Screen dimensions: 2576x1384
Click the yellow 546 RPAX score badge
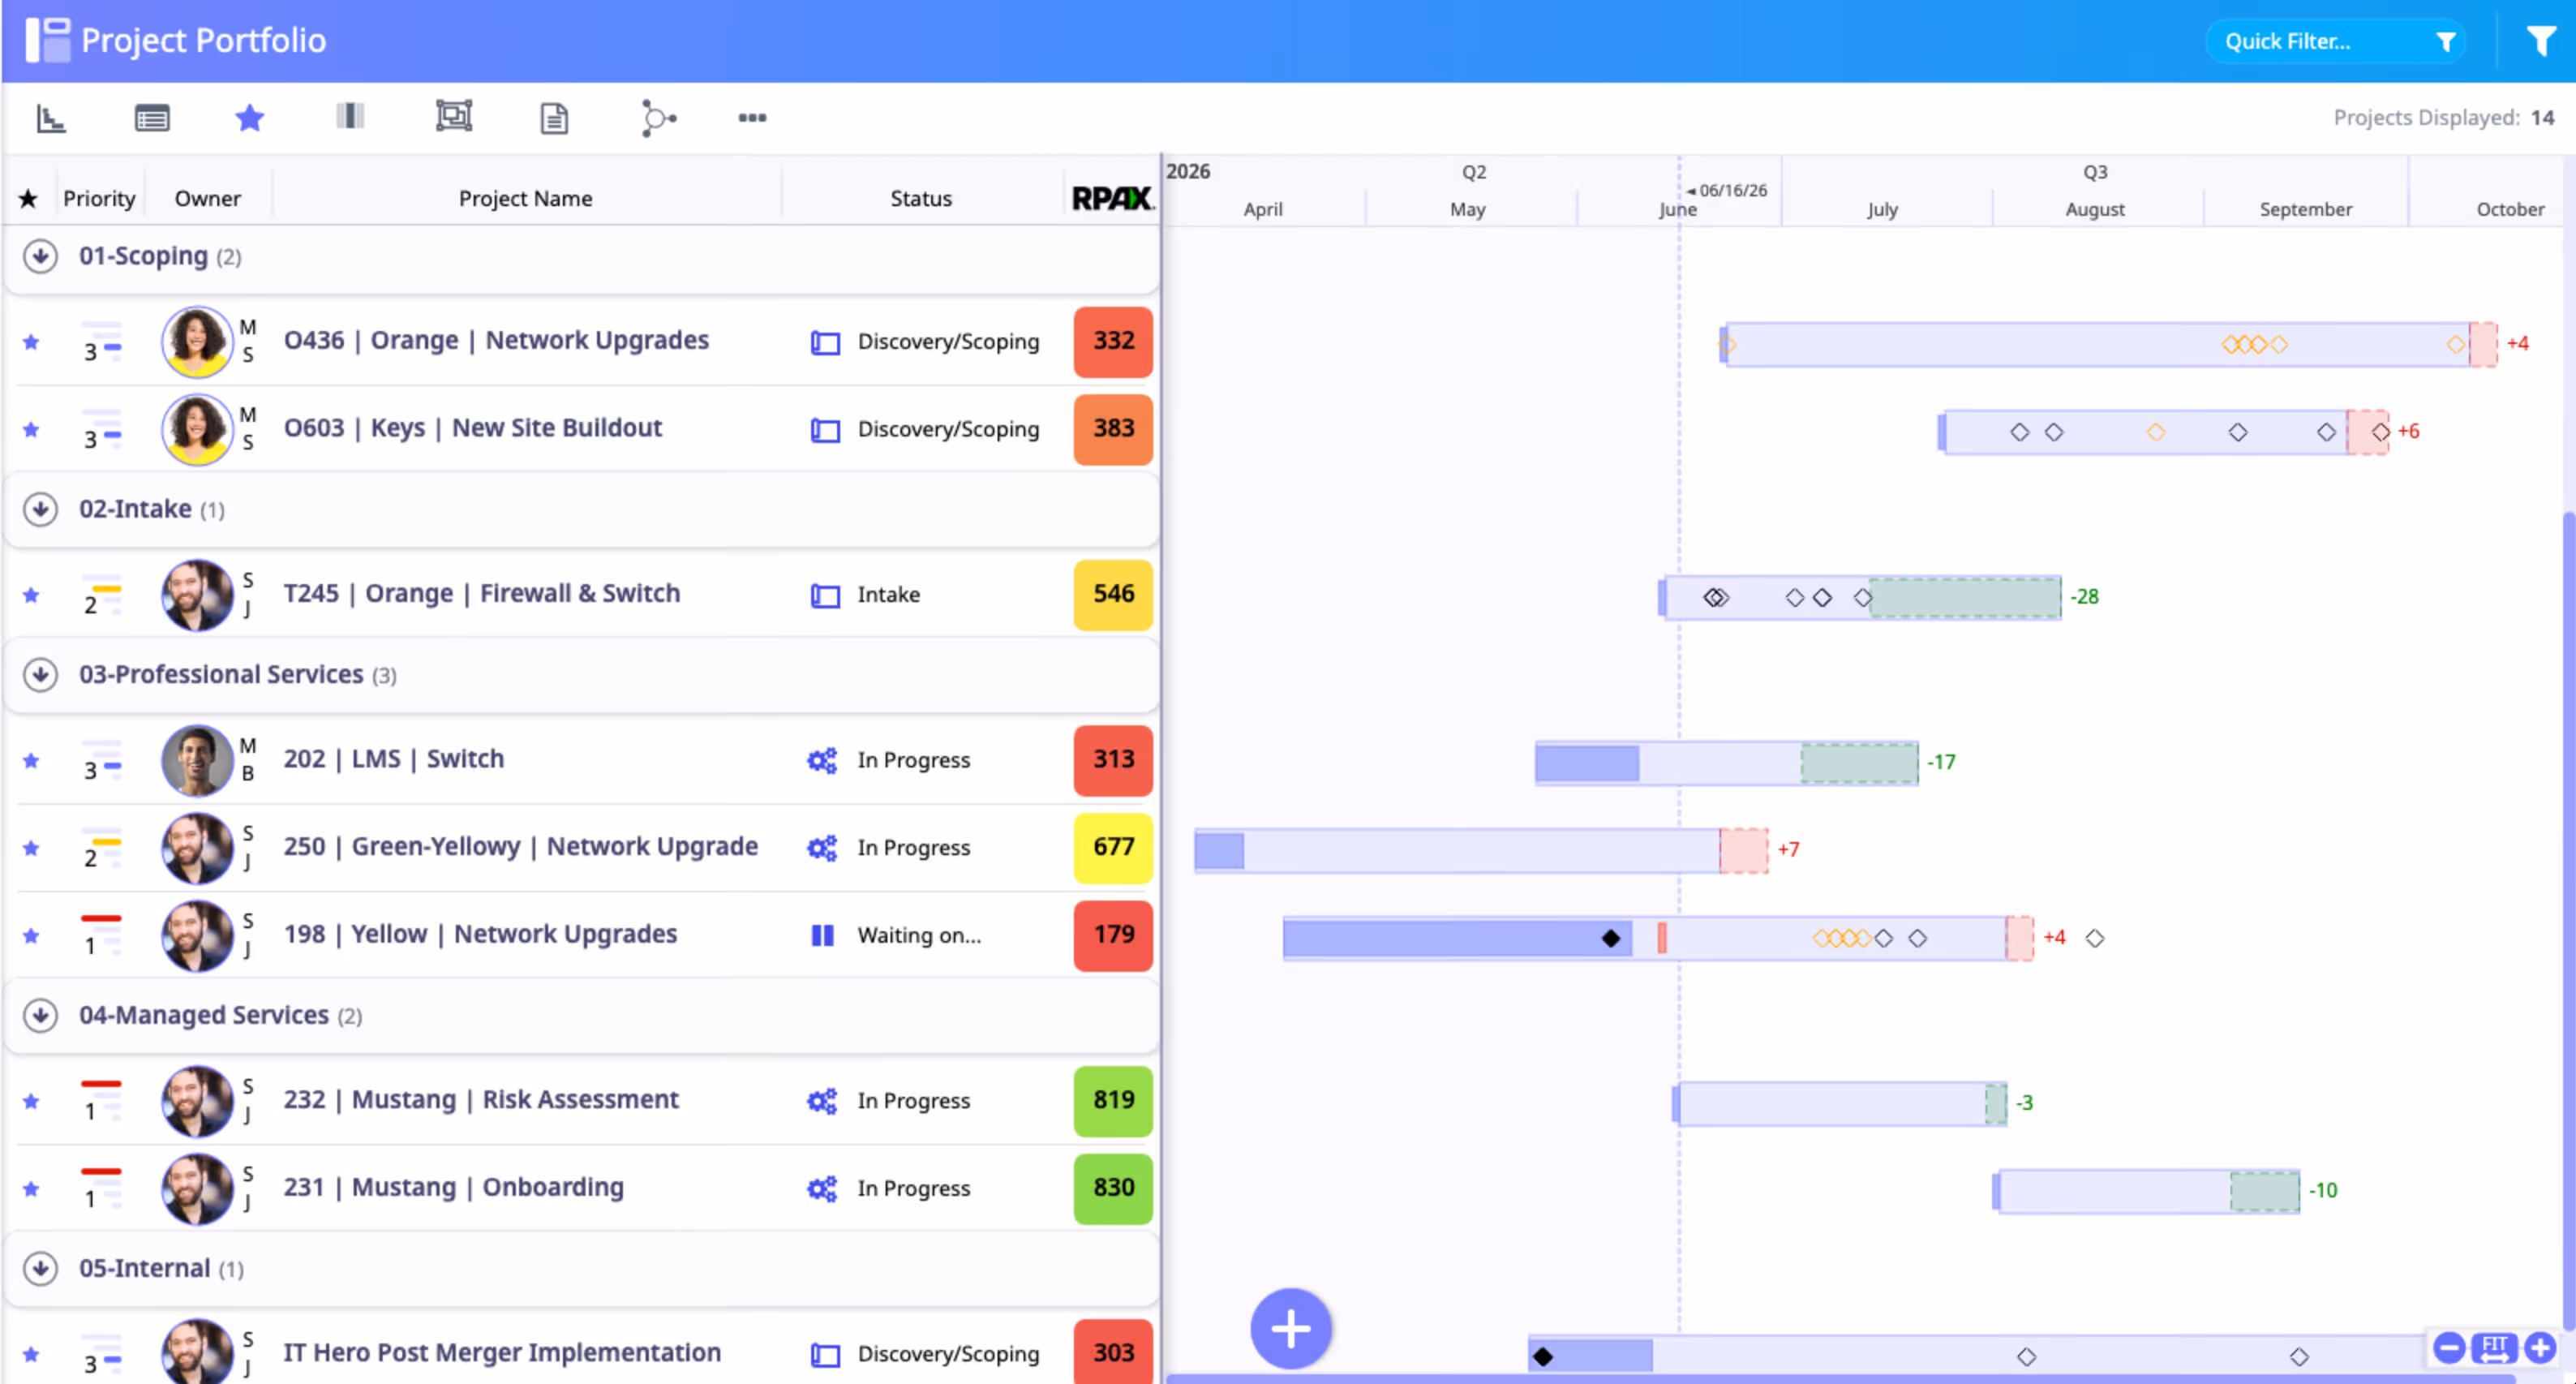(1113, 595)
